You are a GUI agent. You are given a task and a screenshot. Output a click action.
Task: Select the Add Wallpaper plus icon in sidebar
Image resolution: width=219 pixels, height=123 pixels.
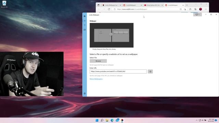(85, 21)
